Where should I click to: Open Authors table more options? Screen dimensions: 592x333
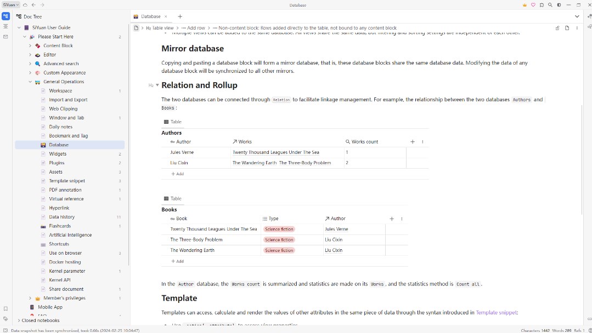point(422,142)
